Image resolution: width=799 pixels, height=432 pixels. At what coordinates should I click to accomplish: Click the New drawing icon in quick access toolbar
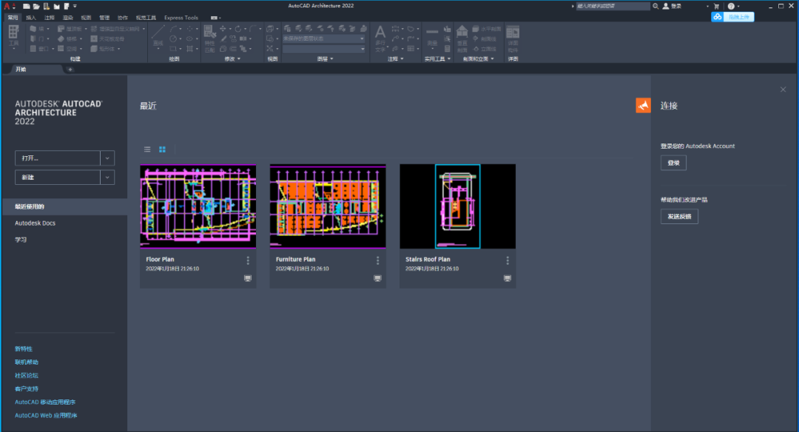point(26,6)
